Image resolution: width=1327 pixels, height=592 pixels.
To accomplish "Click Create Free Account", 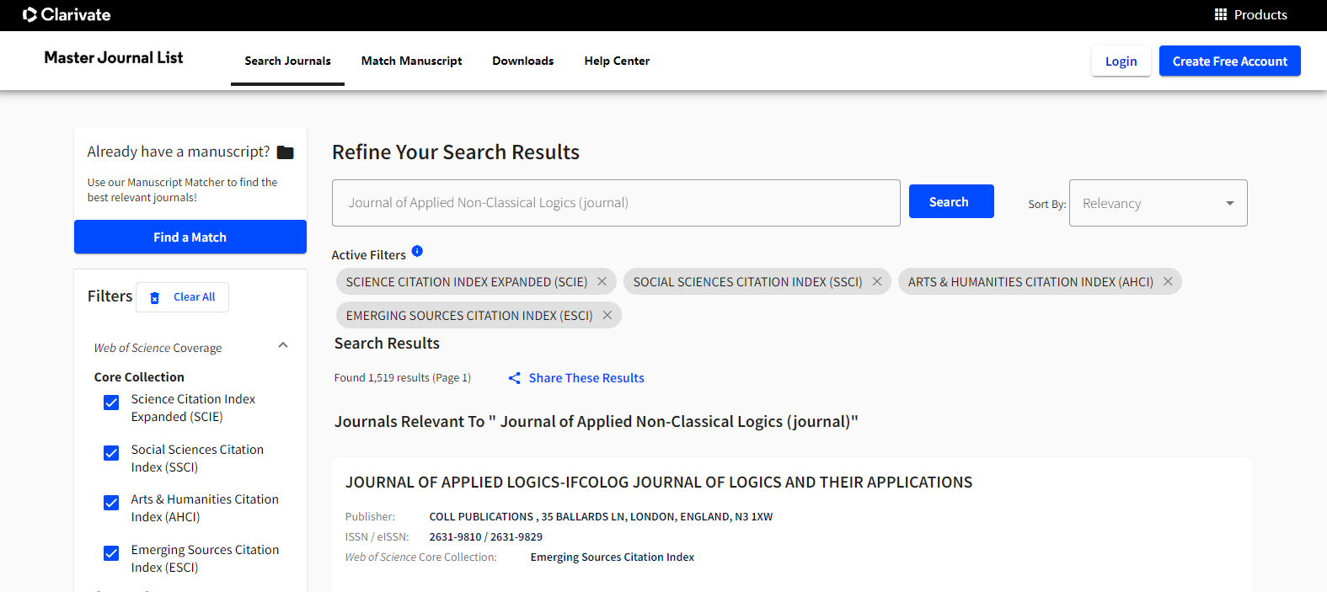I will pos(1229,61).
